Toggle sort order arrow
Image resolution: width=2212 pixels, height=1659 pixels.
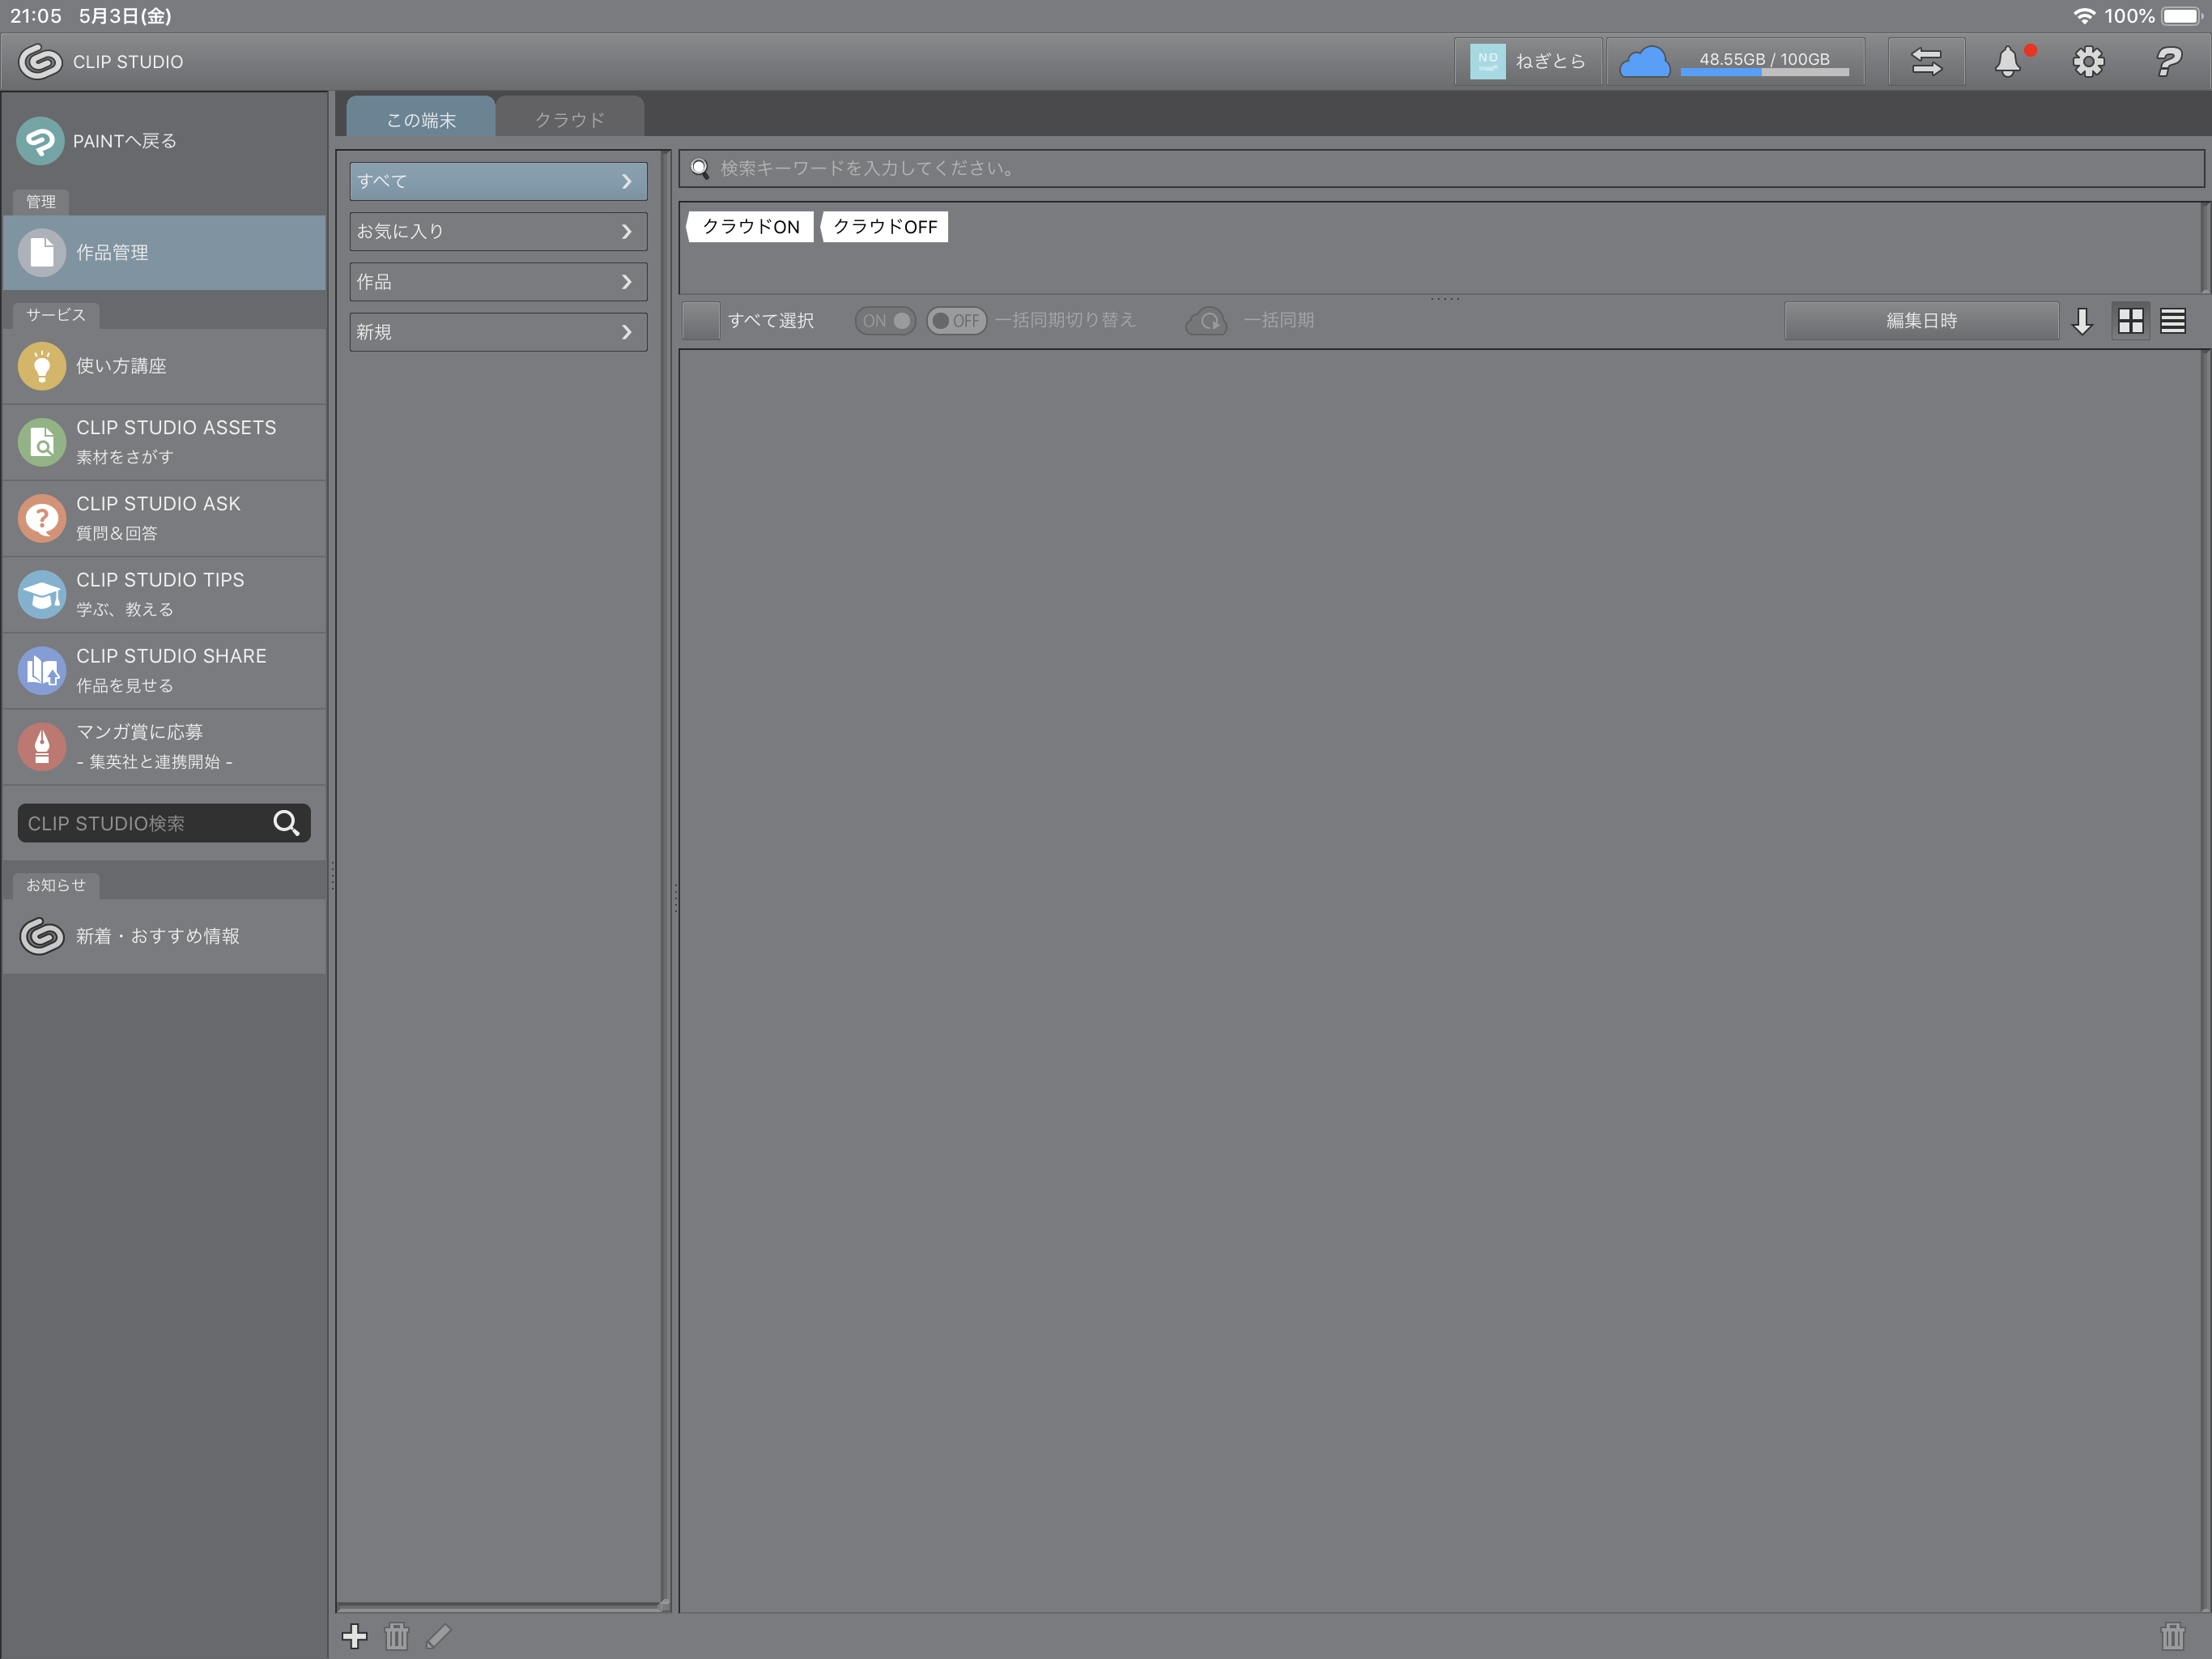(x=2082, y=320)
